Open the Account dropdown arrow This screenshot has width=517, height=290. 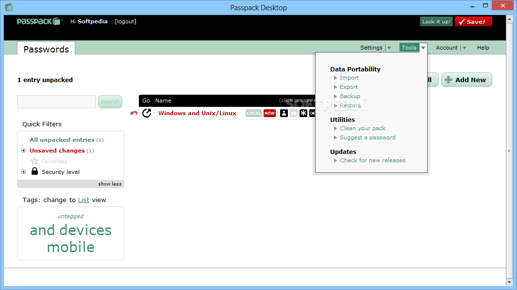click(x=464, y=48)
